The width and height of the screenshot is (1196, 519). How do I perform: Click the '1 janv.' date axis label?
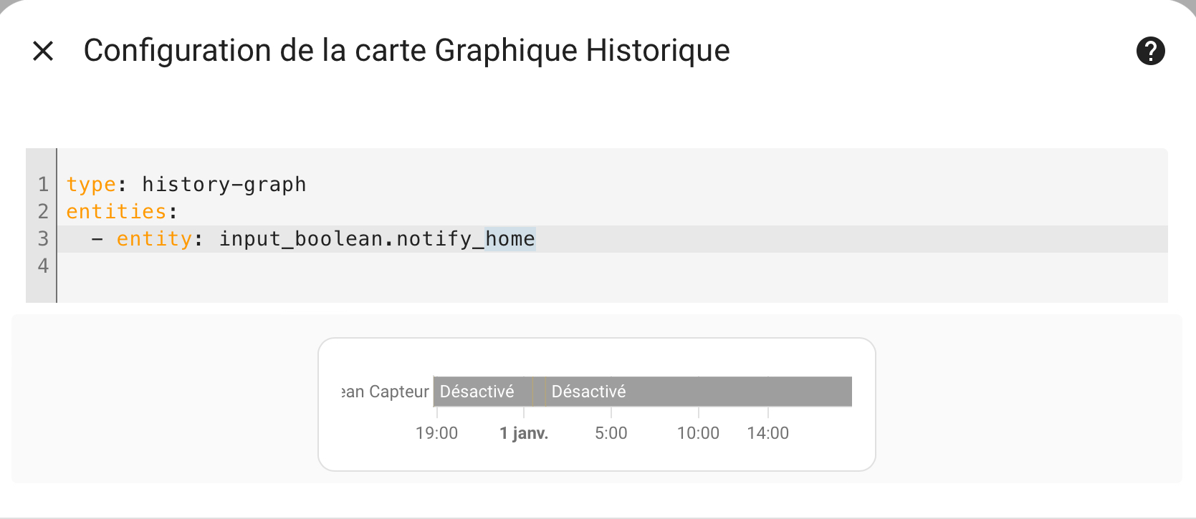[x=524, y=433]
